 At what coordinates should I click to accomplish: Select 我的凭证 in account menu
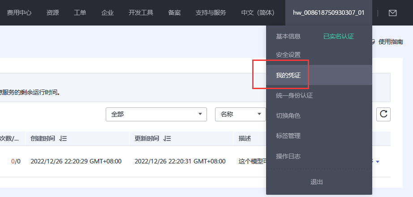319,75
